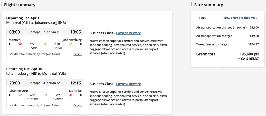266x116 pixels.
Task: Click Ethiopian logo before Johannesburg arrival on departing flight
Action: pos(70,44)
